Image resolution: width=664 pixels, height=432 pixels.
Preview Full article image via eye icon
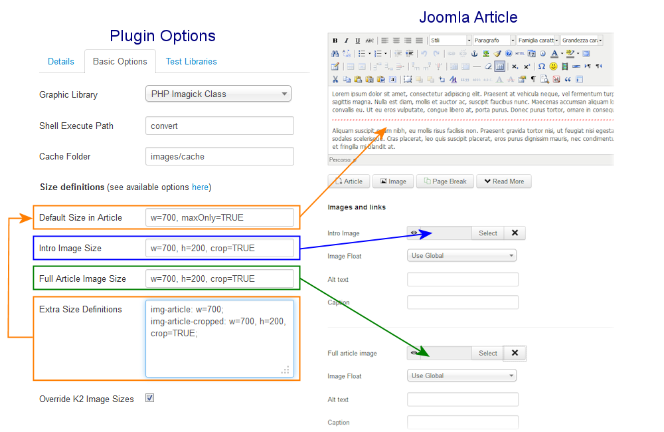click(x=414, y=353)
